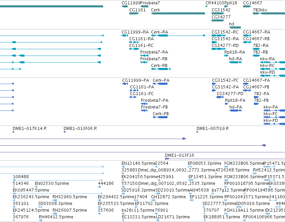Select the RpII18 gene label
Image resolution: width=285 pixels, height=222 pixels.
(x=231, y=3)
